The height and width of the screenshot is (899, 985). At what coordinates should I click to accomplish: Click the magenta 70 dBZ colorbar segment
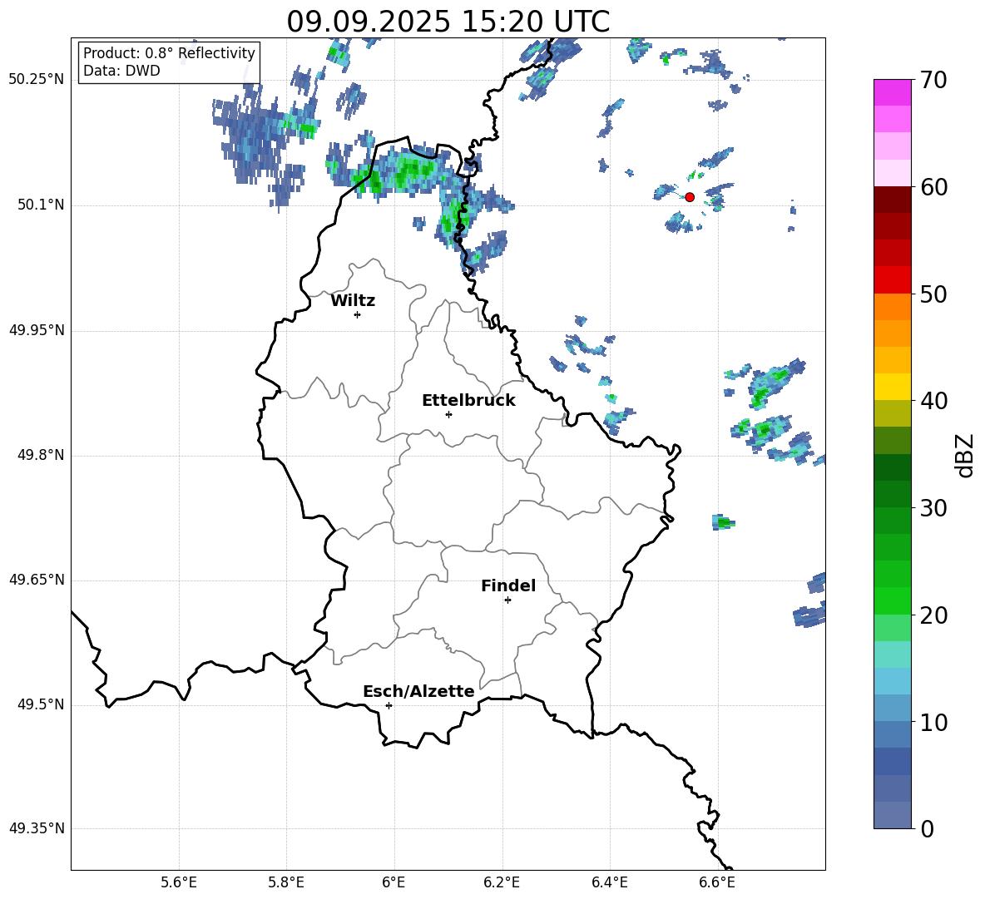point(892,92)
